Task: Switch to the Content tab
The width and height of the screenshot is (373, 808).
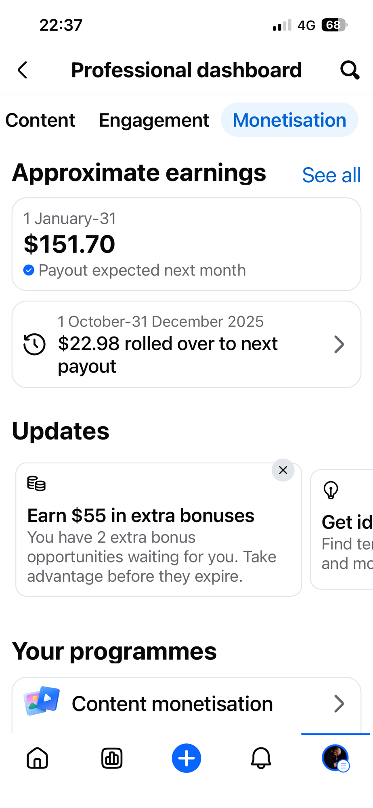Action: (40, 120)
